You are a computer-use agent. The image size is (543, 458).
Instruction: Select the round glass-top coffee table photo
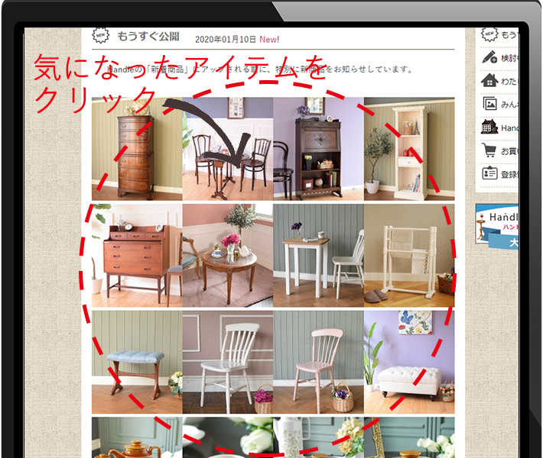point(227,256)
